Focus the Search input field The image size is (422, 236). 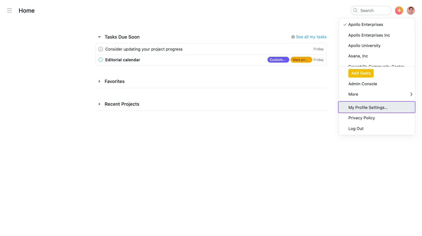(374, 11)
